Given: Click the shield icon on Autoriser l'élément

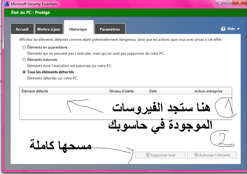Looking at the screenshot, I should coord(196,155).
